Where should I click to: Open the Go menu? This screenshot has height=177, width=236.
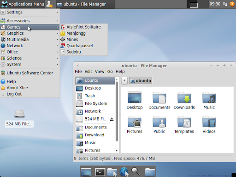110,72
